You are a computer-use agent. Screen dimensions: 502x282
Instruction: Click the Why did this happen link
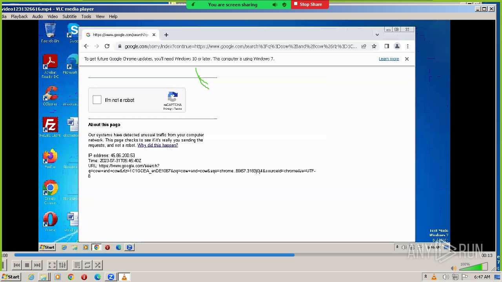[158, 145]
